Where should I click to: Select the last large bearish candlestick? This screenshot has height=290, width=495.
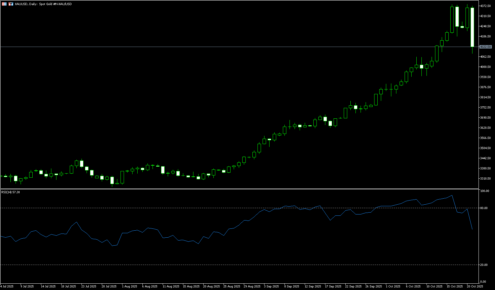(x=472, y=27)
